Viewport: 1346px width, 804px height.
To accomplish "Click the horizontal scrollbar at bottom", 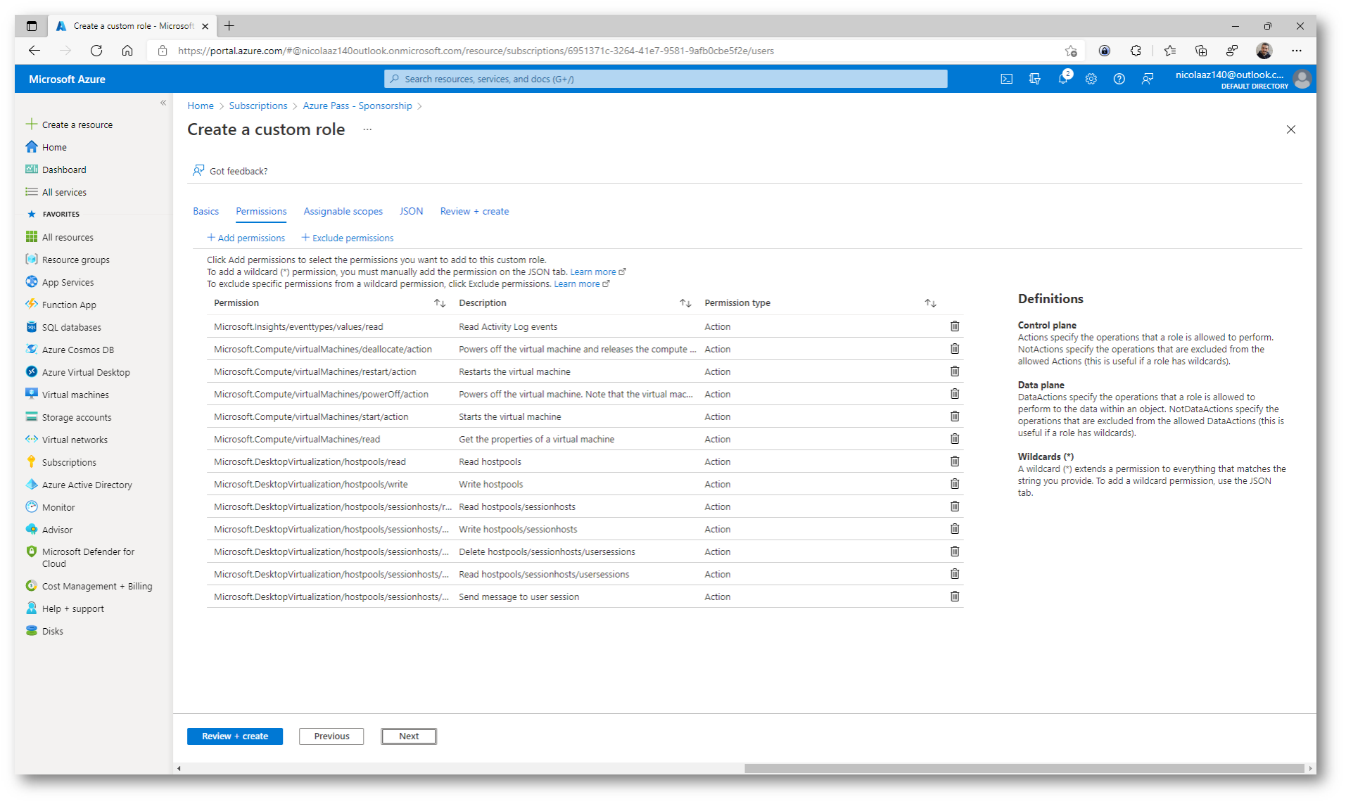I will pos(1024,769).
